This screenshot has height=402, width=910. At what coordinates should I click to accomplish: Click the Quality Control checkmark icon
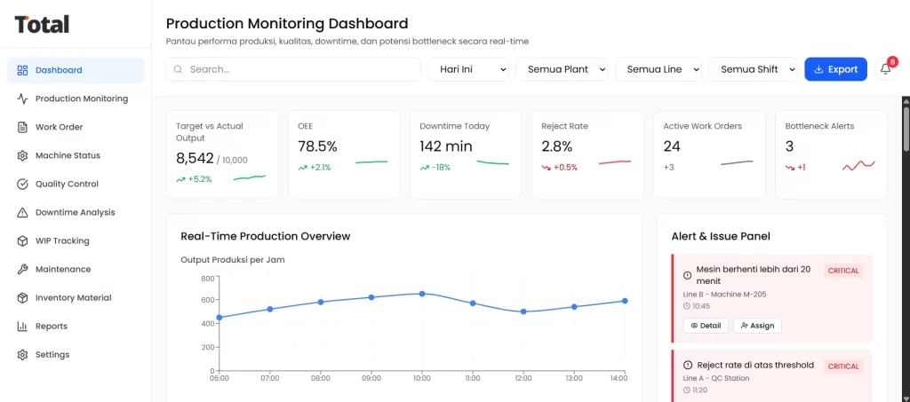click(23, 184)
